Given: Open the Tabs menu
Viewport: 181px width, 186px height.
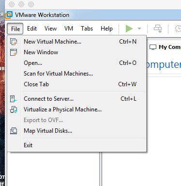Looking at the screenshot, I should pyautogui.click(x=87, y=29).
